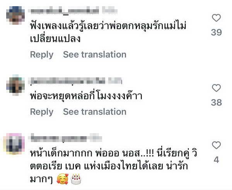Screen dimensions: 232x190
Task: Tap the birthday cake emoji in comment
Action: click(76, 179)
